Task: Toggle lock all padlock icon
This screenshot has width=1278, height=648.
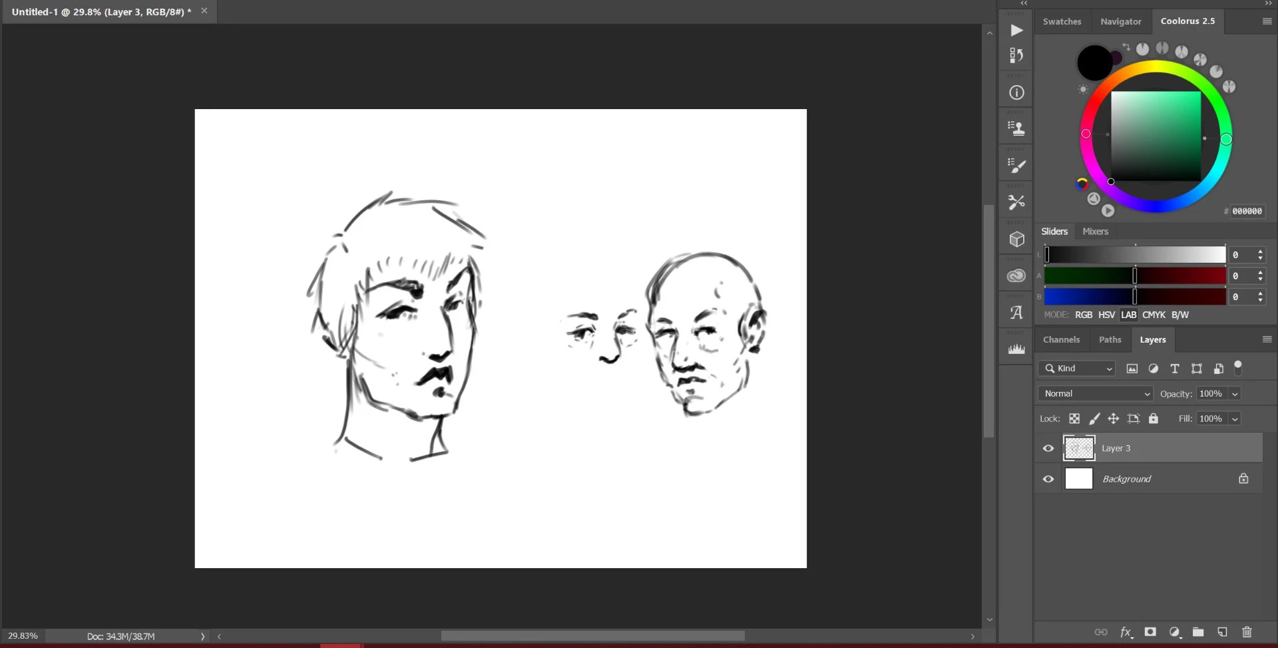Action: (1154, 418)
